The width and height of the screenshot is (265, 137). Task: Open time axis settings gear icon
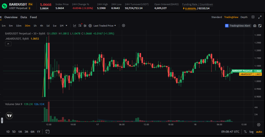point(259,125)
